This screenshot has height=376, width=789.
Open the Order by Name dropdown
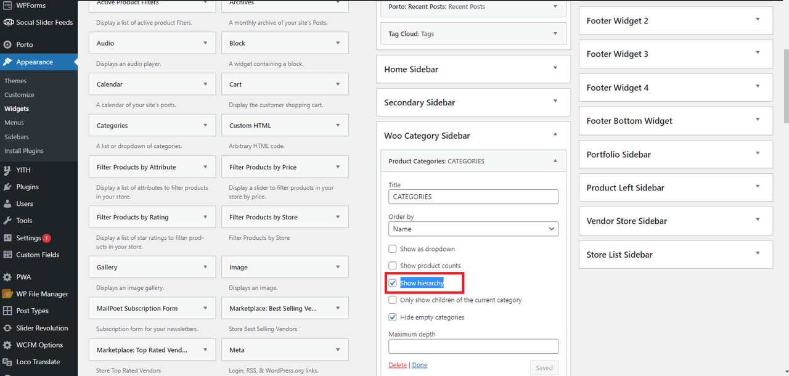coord(473,229)
